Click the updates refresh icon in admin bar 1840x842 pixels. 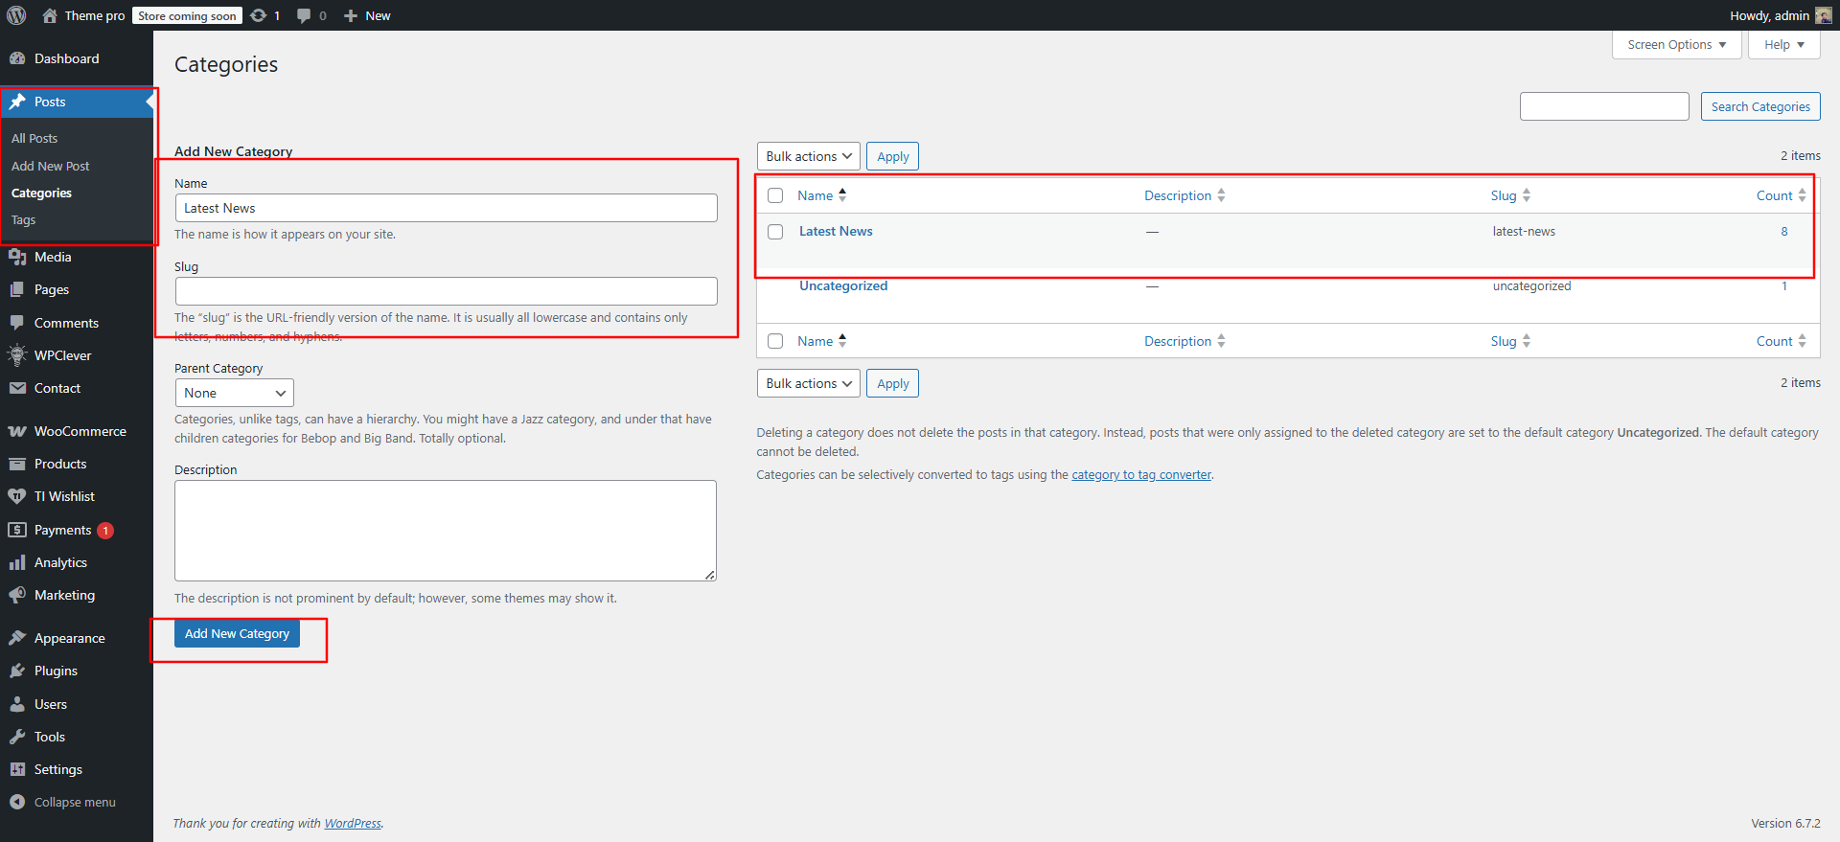click(259, 15)
